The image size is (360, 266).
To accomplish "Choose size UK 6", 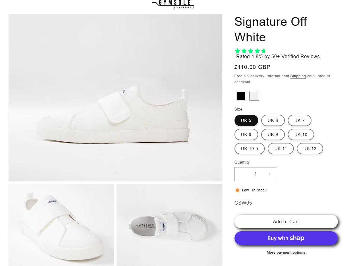I will [x=273, y=120].
